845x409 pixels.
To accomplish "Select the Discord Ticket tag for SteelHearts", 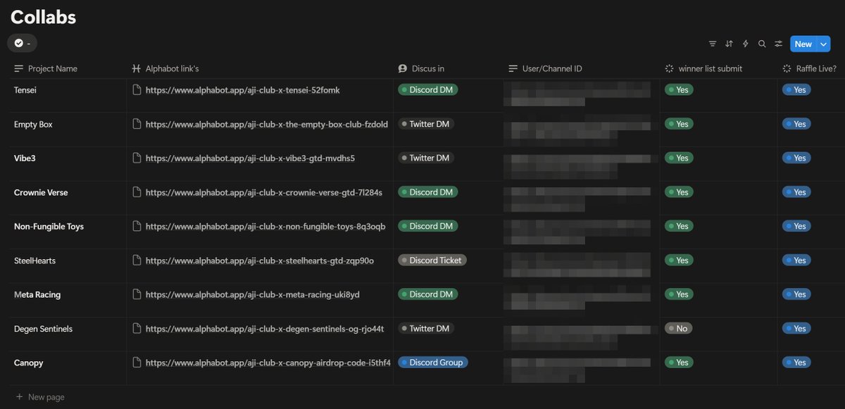I will [x=432, y=260].
